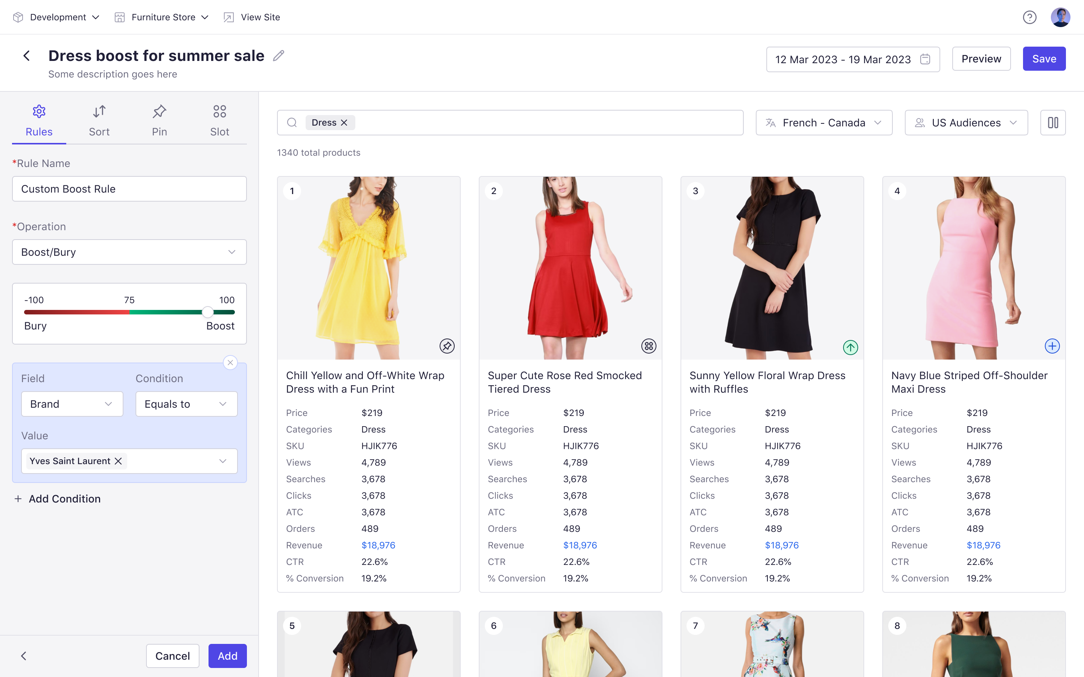Click the blue plus icon on product 4
Image resolution: width=1084 pixels, height=677 pixels.
click(1052, 346)
